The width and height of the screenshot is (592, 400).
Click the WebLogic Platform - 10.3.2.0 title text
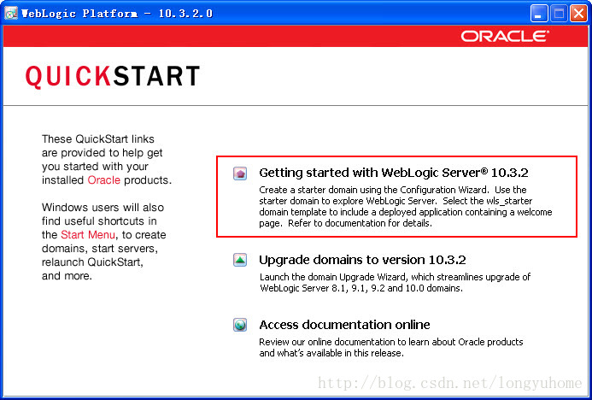[117, 14]
